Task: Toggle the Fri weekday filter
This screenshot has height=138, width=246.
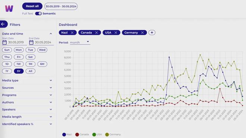Action: point(19,57)
